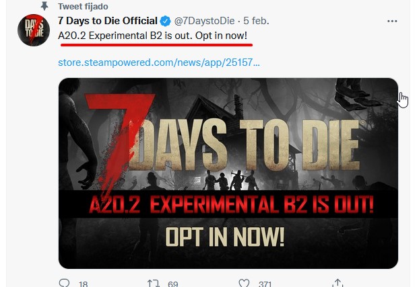Open the store.steampowered.com news link
Image resolution: width=419 pixels, height=287 pixels.
pyautogui.click(x=159, y=63)
